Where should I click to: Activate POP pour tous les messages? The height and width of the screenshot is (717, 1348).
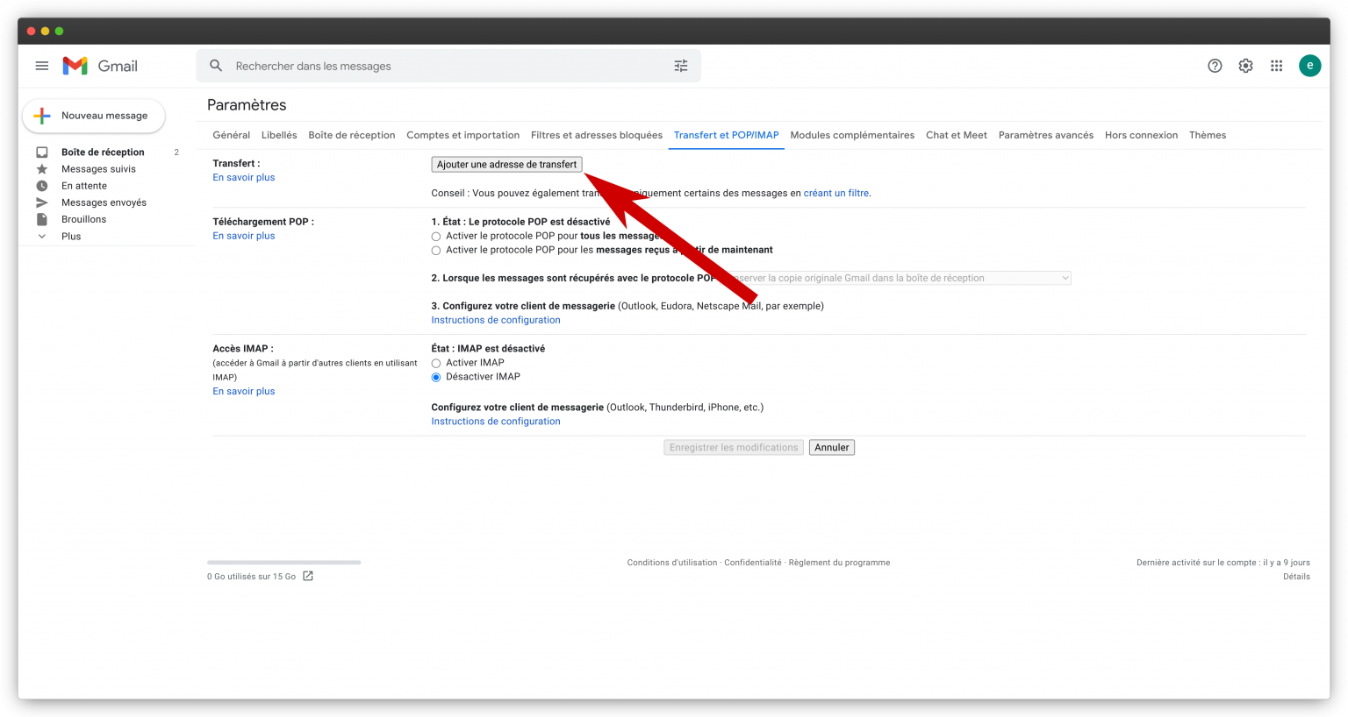click(436, 236)
